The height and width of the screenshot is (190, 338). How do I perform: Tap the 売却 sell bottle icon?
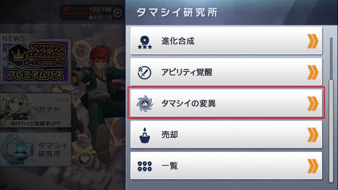(144, 135)
